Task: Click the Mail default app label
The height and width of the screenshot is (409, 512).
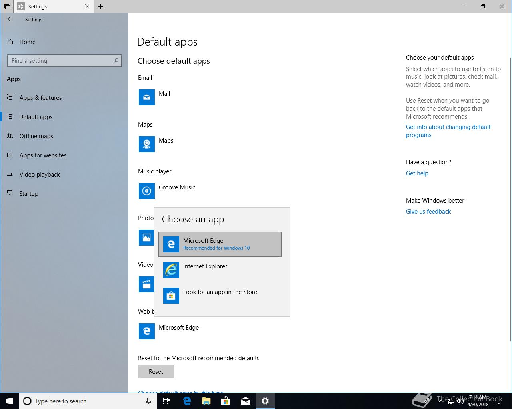Action: pyautogui.click(x=164, y=94)
